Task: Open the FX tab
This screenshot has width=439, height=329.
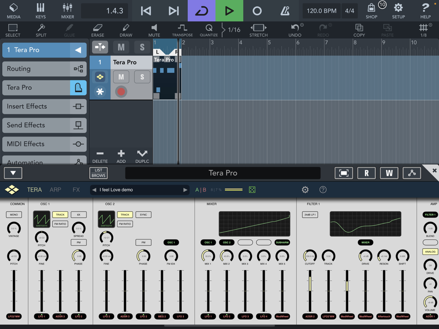Action: click(76, 190)
